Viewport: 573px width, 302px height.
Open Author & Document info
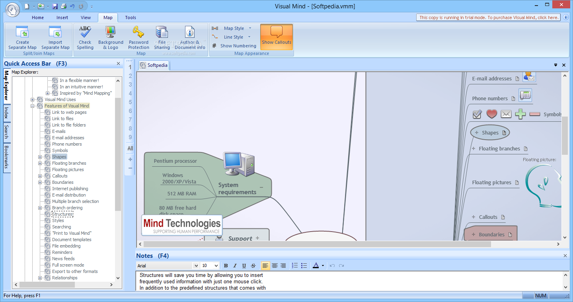coord(190,38)
